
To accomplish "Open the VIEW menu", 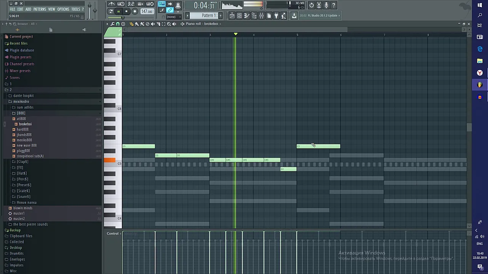I will [x=51, y=9].
